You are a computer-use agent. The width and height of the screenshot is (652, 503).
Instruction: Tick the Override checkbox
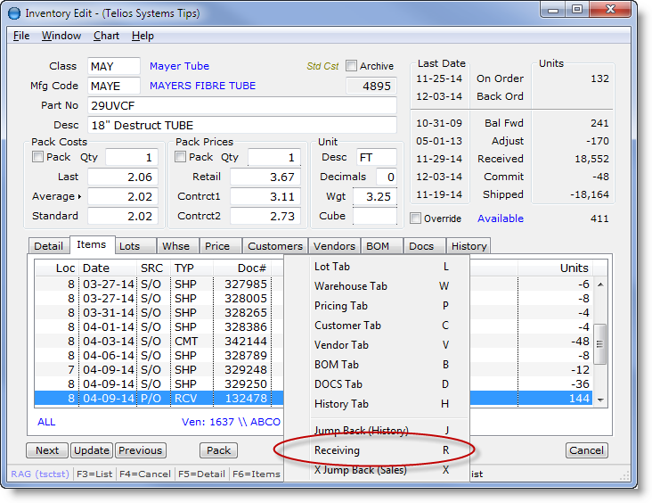click(416, 219)
